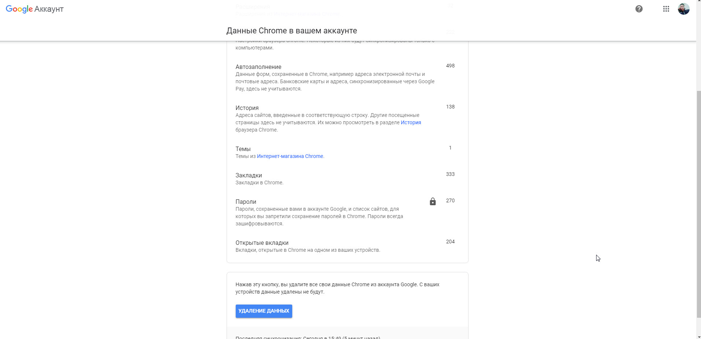
Task: Click the Открытые вкладки heading
Action: click(262, 243)
